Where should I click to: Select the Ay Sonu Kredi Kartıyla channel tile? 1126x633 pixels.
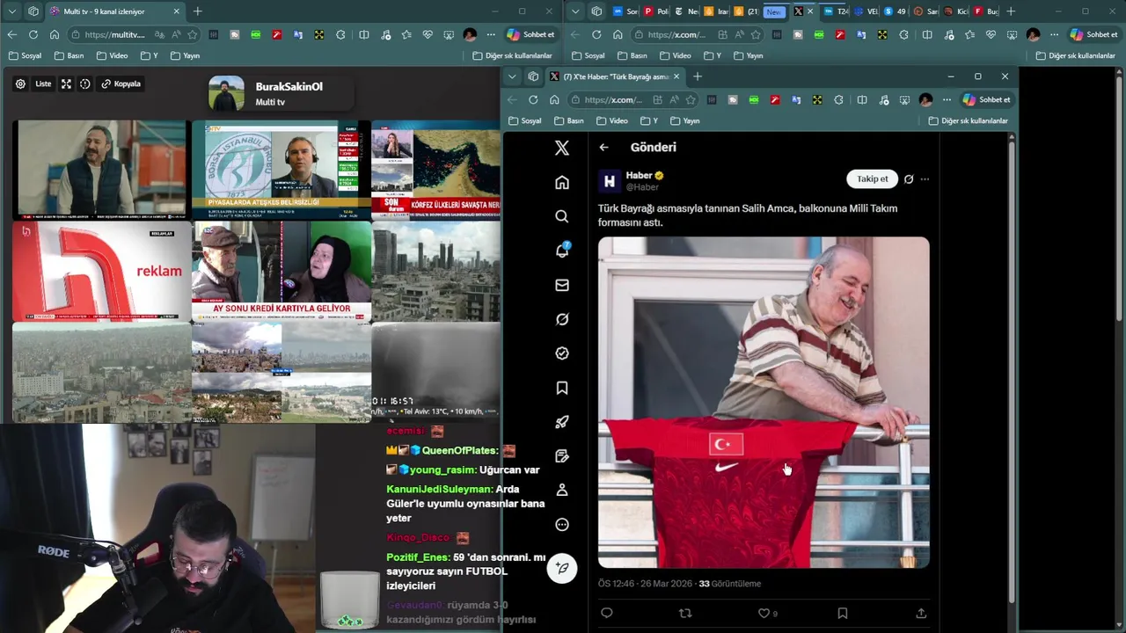pos(281,272)
